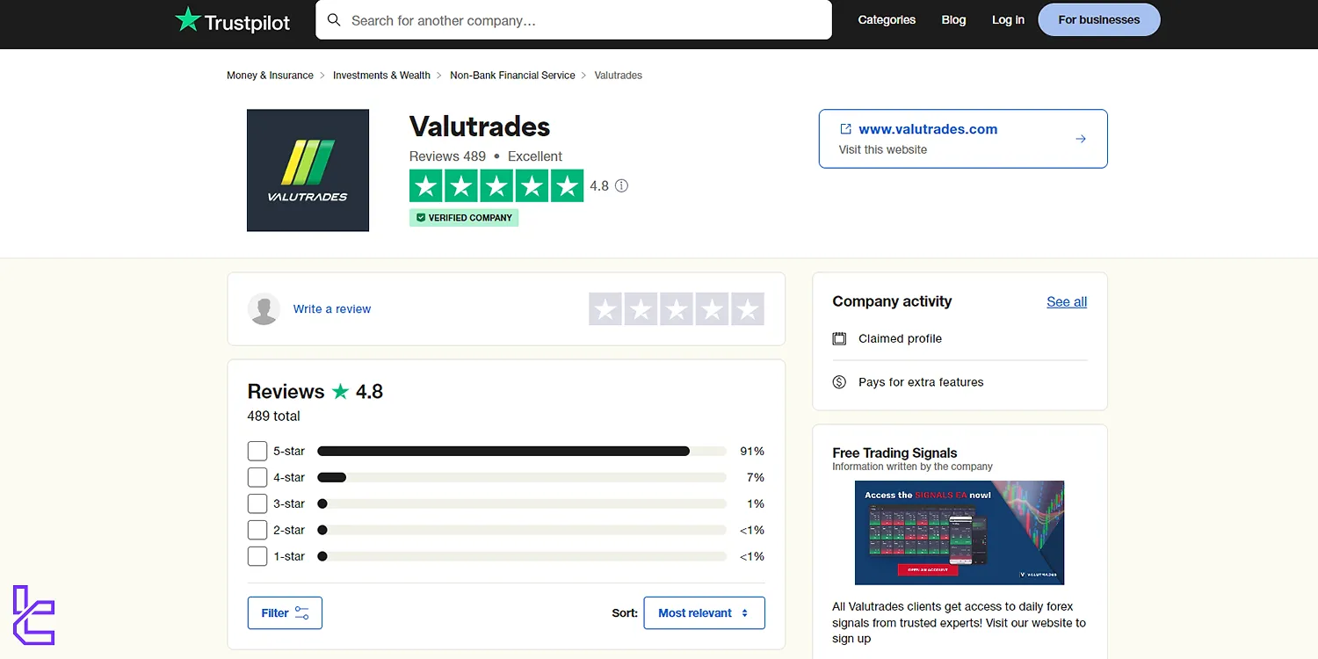Check the 2-star filter checkbox
This screenshot has height=659, width=1318.
tap(257, 530)
